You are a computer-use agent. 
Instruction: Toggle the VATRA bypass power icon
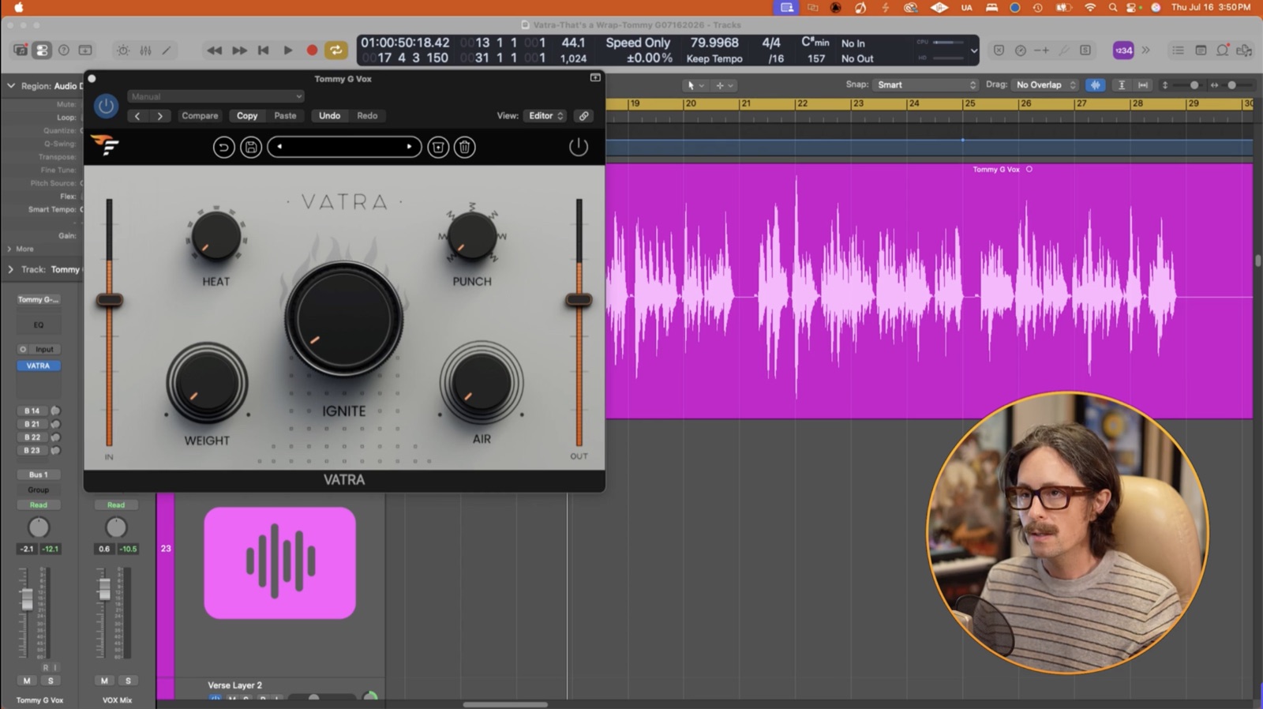579,147
